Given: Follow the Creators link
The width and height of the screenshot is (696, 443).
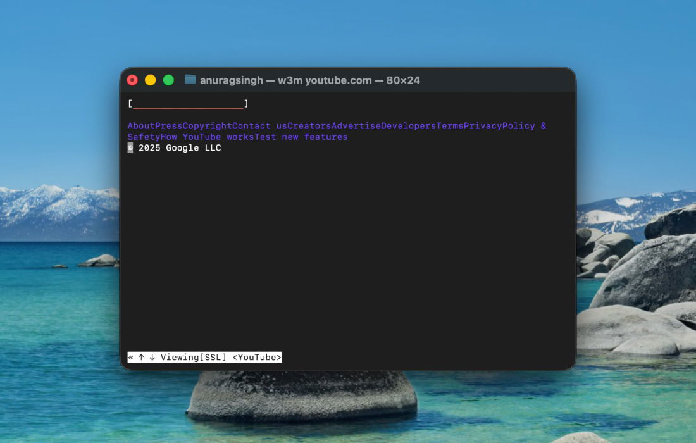Looking at the screenshot, I should click(x=309, y=126).
